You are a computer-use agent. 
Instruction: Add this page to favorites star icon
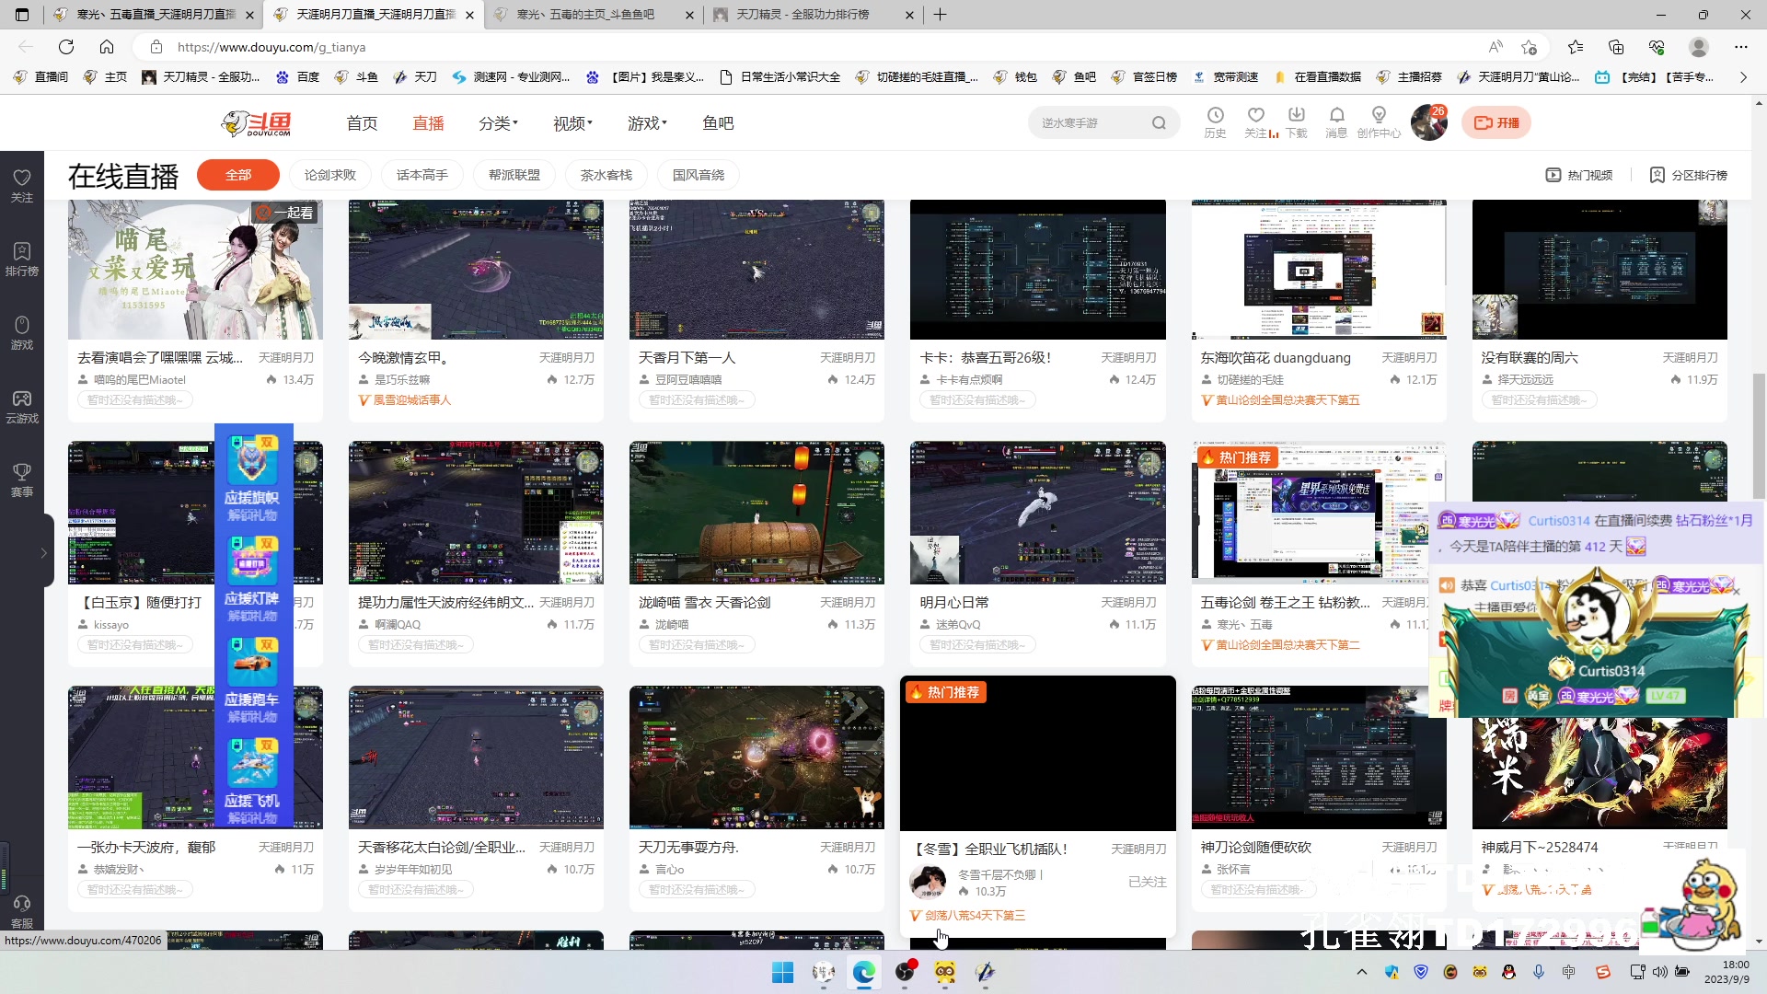(1530, 47)
